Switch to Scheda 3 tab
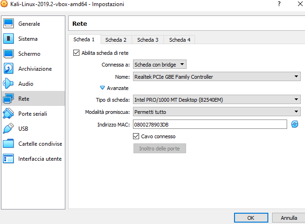This screenshot has height=224, width=305. click(x=148, y=40)
